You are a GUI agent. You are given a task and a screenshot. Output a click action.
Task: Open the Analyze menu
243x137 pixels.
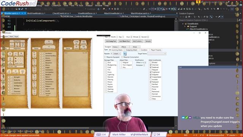[x=89, y=5]
